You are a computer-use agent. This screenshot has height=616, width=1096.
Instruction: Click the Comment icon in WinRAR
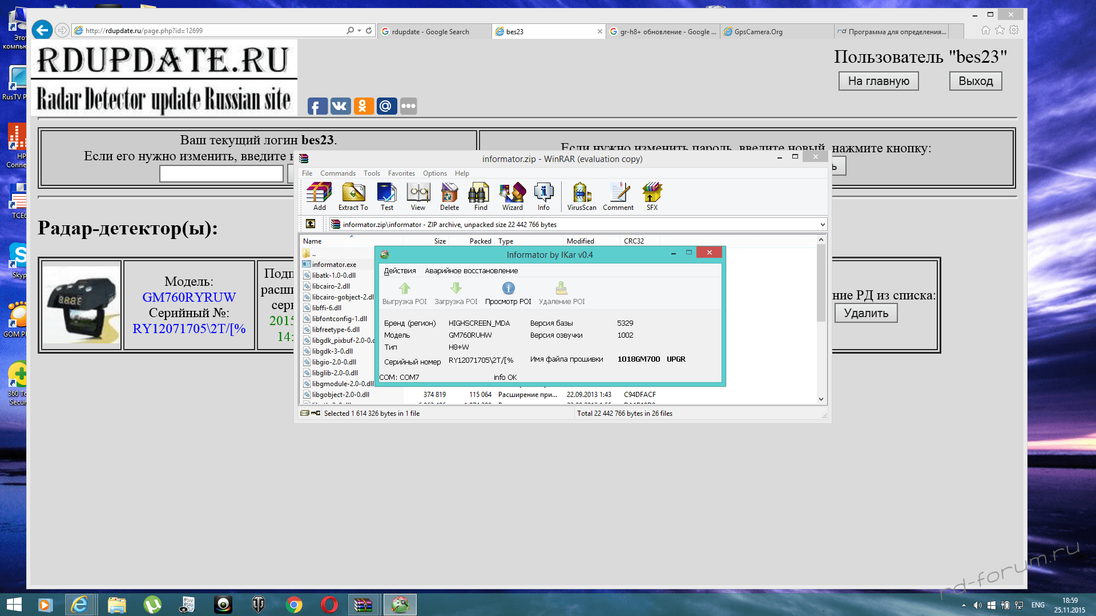pos(618,197)
